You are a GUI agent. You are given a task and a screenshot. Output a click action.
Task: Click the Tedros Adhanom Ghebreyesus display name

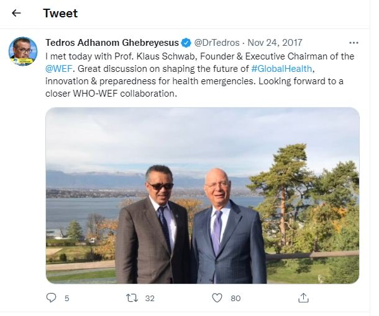coord(112,43)
